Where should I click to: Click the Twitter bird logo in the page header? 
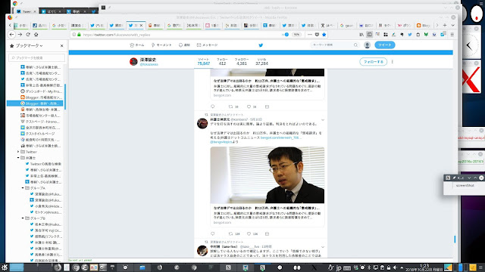point(261,45)
